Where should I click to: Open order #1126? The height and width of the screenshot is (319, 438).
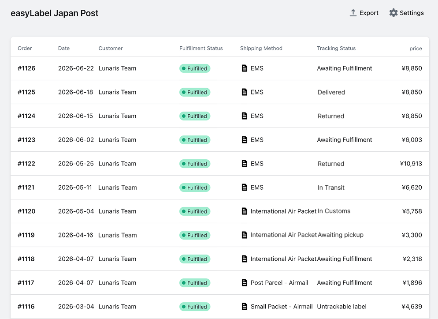pos(26,68)
